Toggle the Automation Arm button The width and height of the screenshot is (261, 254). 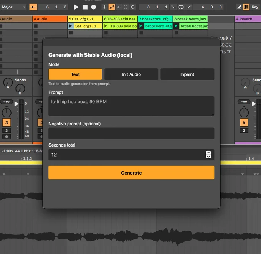click(x=112, y=7)
